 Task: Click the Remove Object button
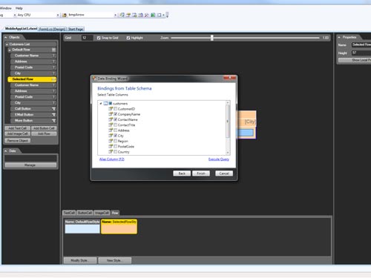pyautogui.click(x=18, y=141)
